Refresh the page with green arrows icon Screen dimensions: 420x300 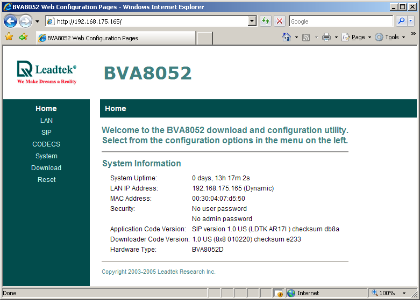[x=266, y=21]
